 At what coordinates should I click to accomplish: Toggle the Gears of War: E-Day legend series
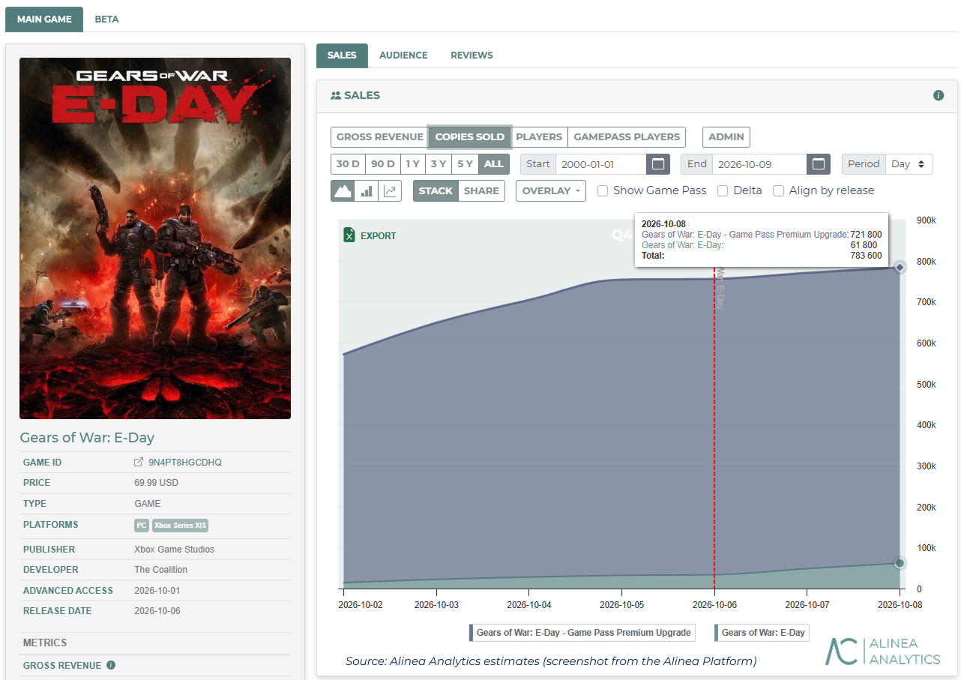point(761,633)
